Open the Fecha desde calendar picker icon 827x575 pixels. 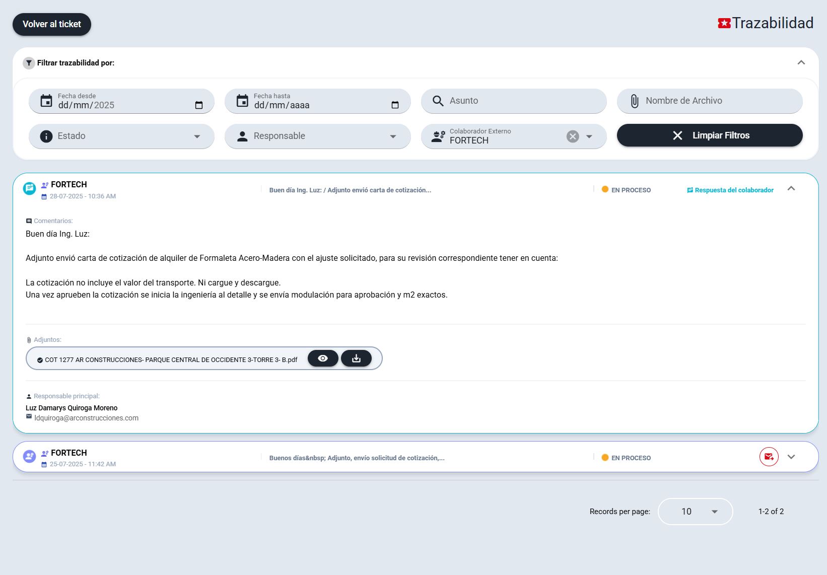pos(199,105)
